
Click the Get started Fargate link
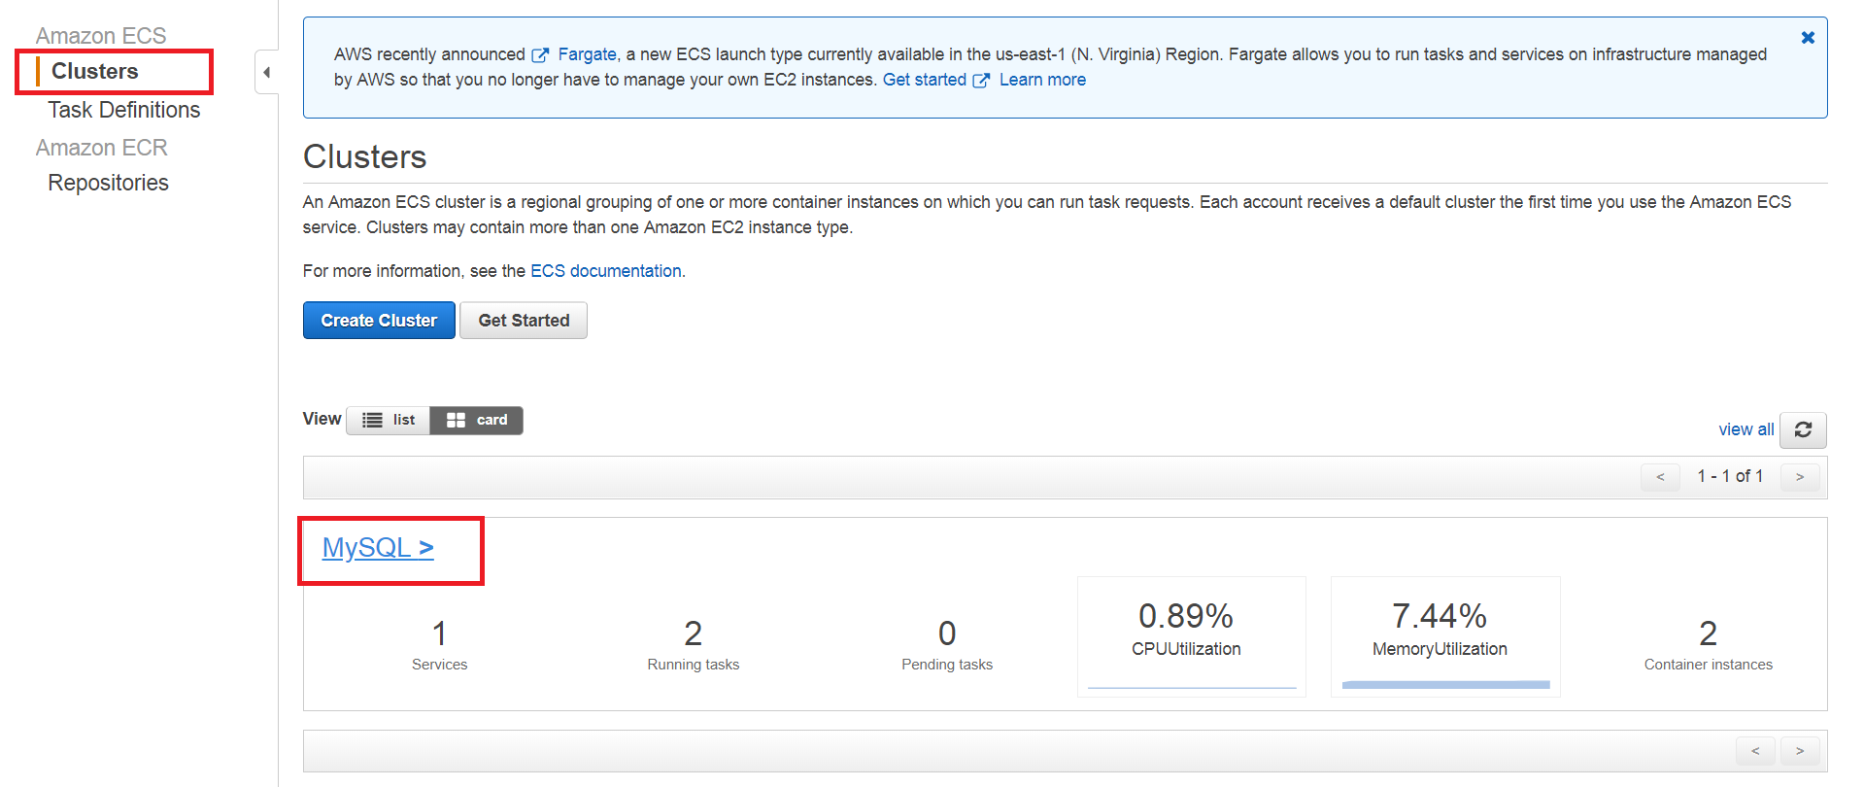pos(924,80)
